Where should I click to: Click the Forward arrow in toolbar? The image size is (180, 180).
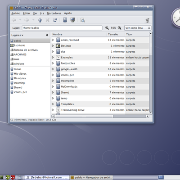coord(27,20)
